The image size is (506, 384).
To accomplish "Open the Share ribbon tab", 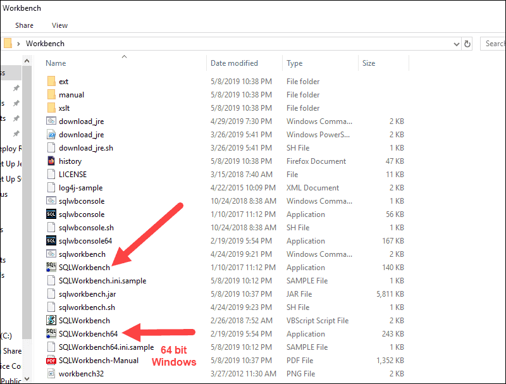I will pos(25,25).
